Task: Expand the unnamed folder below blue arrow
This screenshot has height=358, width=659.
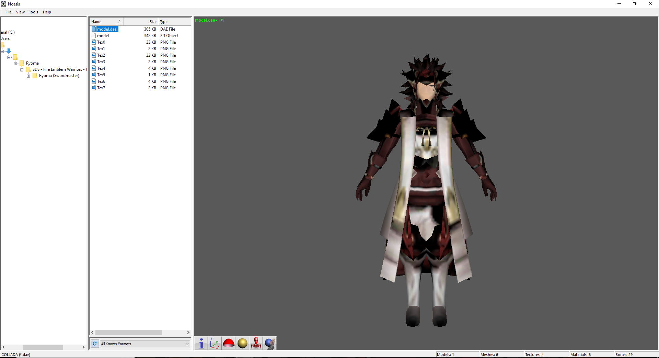Action: (9, 57)
